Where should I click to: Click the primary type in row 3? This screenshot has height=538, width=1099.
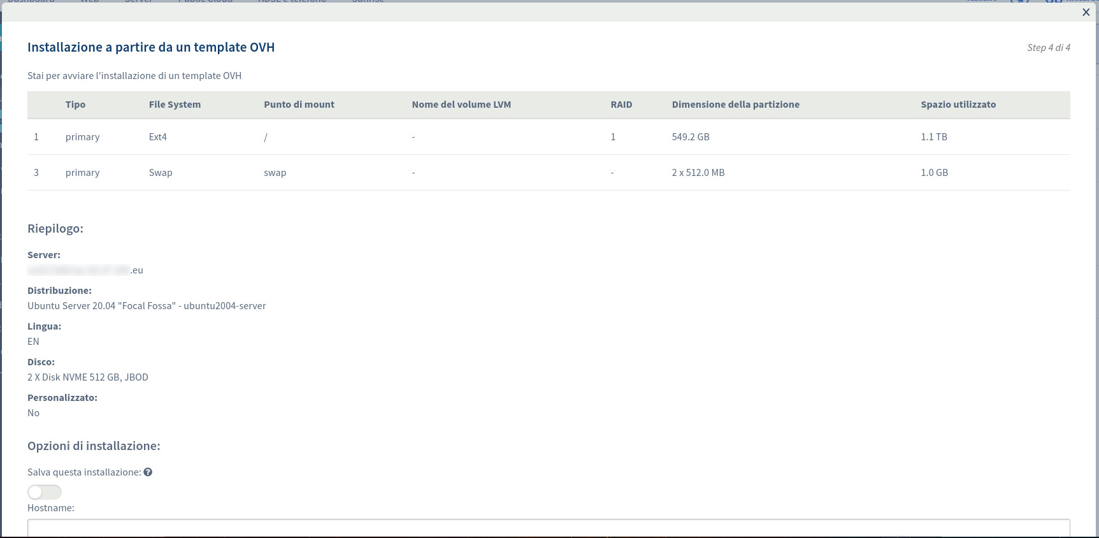click(82, 173)
